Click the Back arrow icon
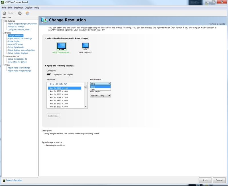 [4, 13]
